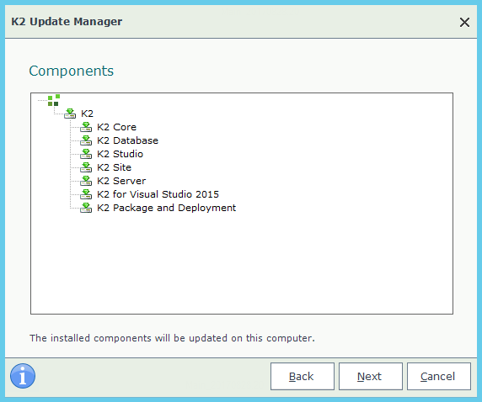Abort the update with Cancel button
This screenshot has width=482, height=402.
click(x=439, y=376)
